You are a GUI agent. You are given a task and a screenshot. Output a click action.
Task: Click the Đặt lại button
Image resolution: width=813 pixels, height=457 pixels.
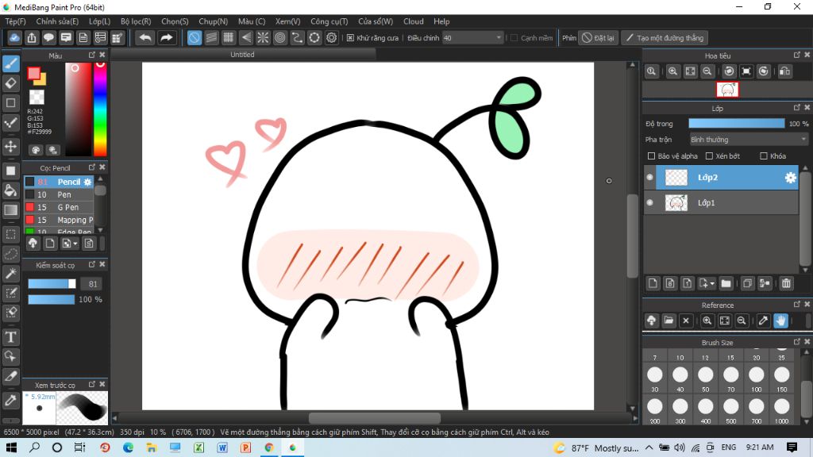pos(598,37)
